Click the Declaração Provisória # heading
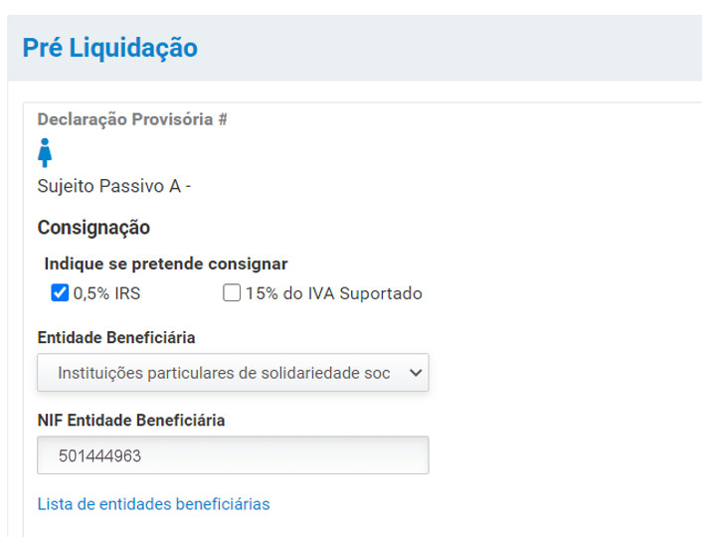 point(132,119)
